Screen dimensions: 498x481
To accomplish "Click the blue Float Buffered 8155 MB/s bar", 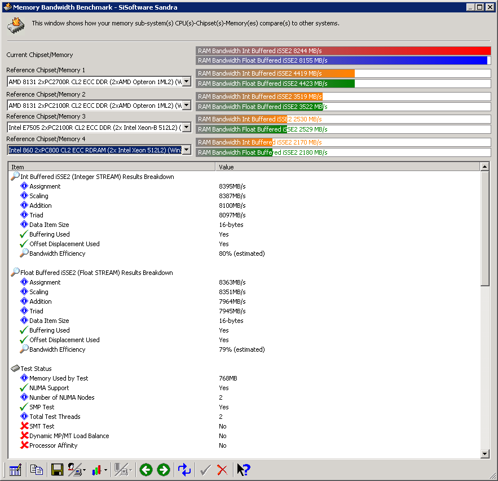I will pos(342,60).
